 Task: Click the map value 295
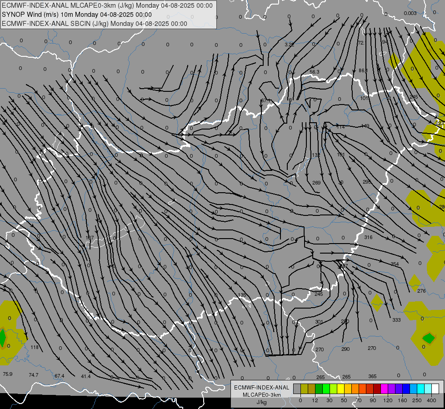pos(367,182)
